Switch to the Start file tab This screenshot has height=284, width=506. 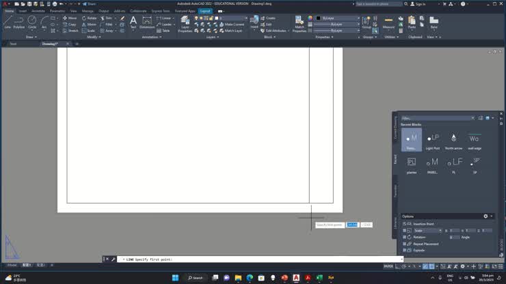(x=13, y=44)
